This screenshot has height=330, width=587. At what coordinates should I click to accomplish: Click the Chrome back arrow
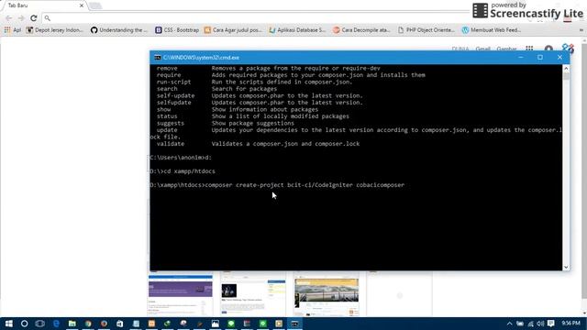pos(9,18)
